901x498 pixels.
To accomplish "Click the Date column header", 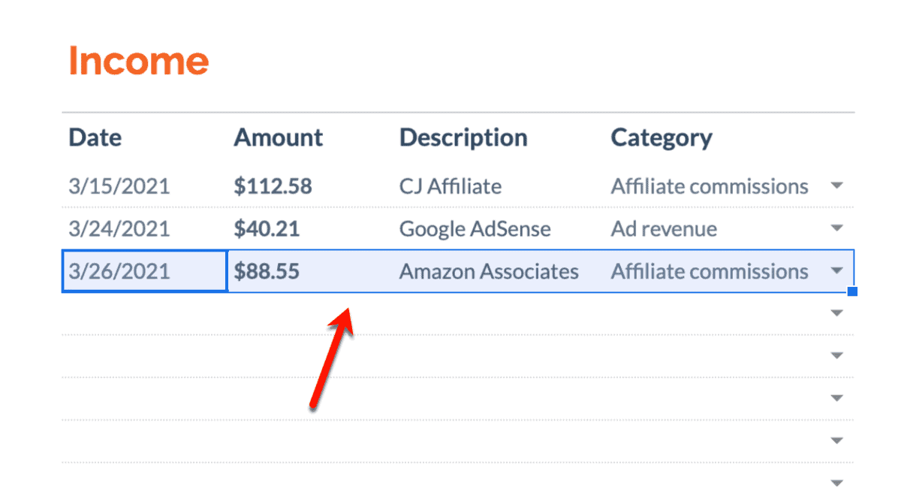I will [95, 137].
